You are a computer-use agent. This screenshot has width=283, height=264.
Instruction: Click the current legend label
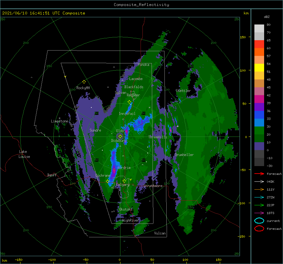pos(273,221)
